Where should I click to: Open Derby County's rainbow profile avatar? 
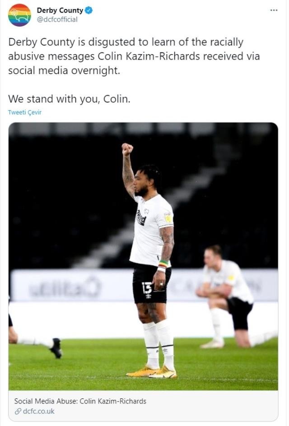click(19, 15)
